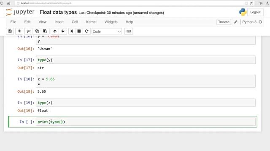Click the empty In [ ] prompt
Viewport: 270px width, 151px height.
[27, 122]
